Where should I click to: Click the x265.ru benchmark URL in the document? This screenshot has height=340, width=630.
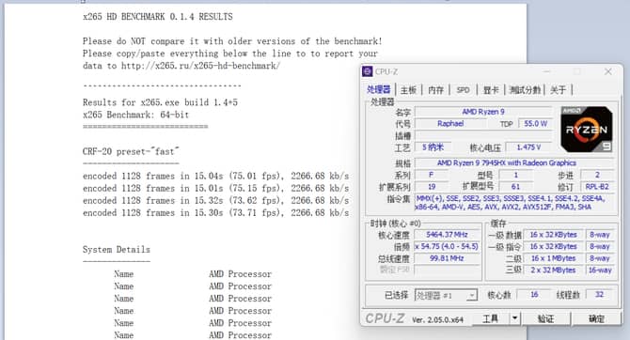pos(200,66)
